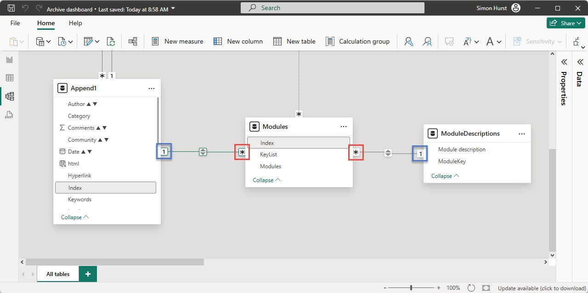Click the Manage relationships icon
The width and height of the screenshot is (588, 293).
click(133, 41)
